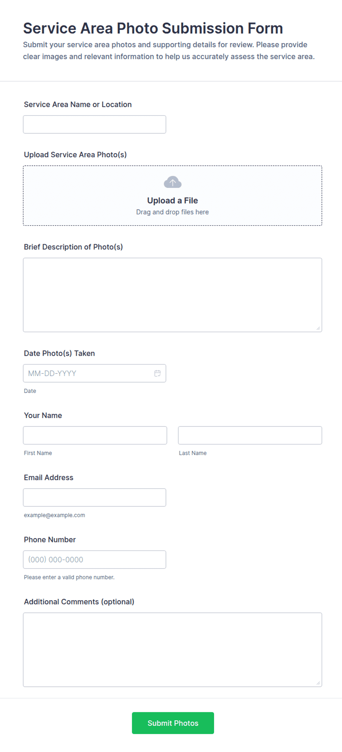The height and width of the screenshot is (752, 342).
Task: Click the Drag and drop files here text
Action: pos(172,212)
